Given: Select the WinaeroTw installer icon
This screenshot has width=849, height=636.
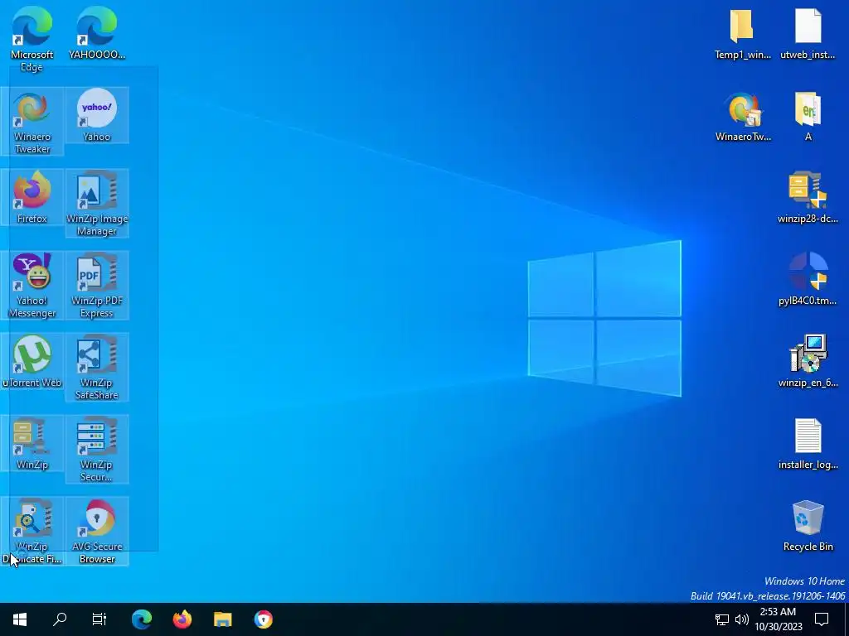Looking at the screenshot, I should (x=743, y=115).
